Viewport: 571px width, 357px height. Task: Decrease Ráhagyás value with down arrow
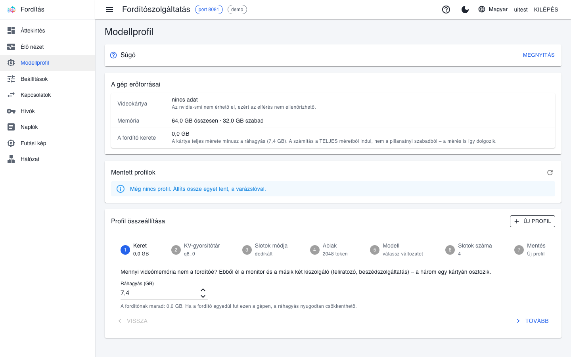tap(203, 296)
